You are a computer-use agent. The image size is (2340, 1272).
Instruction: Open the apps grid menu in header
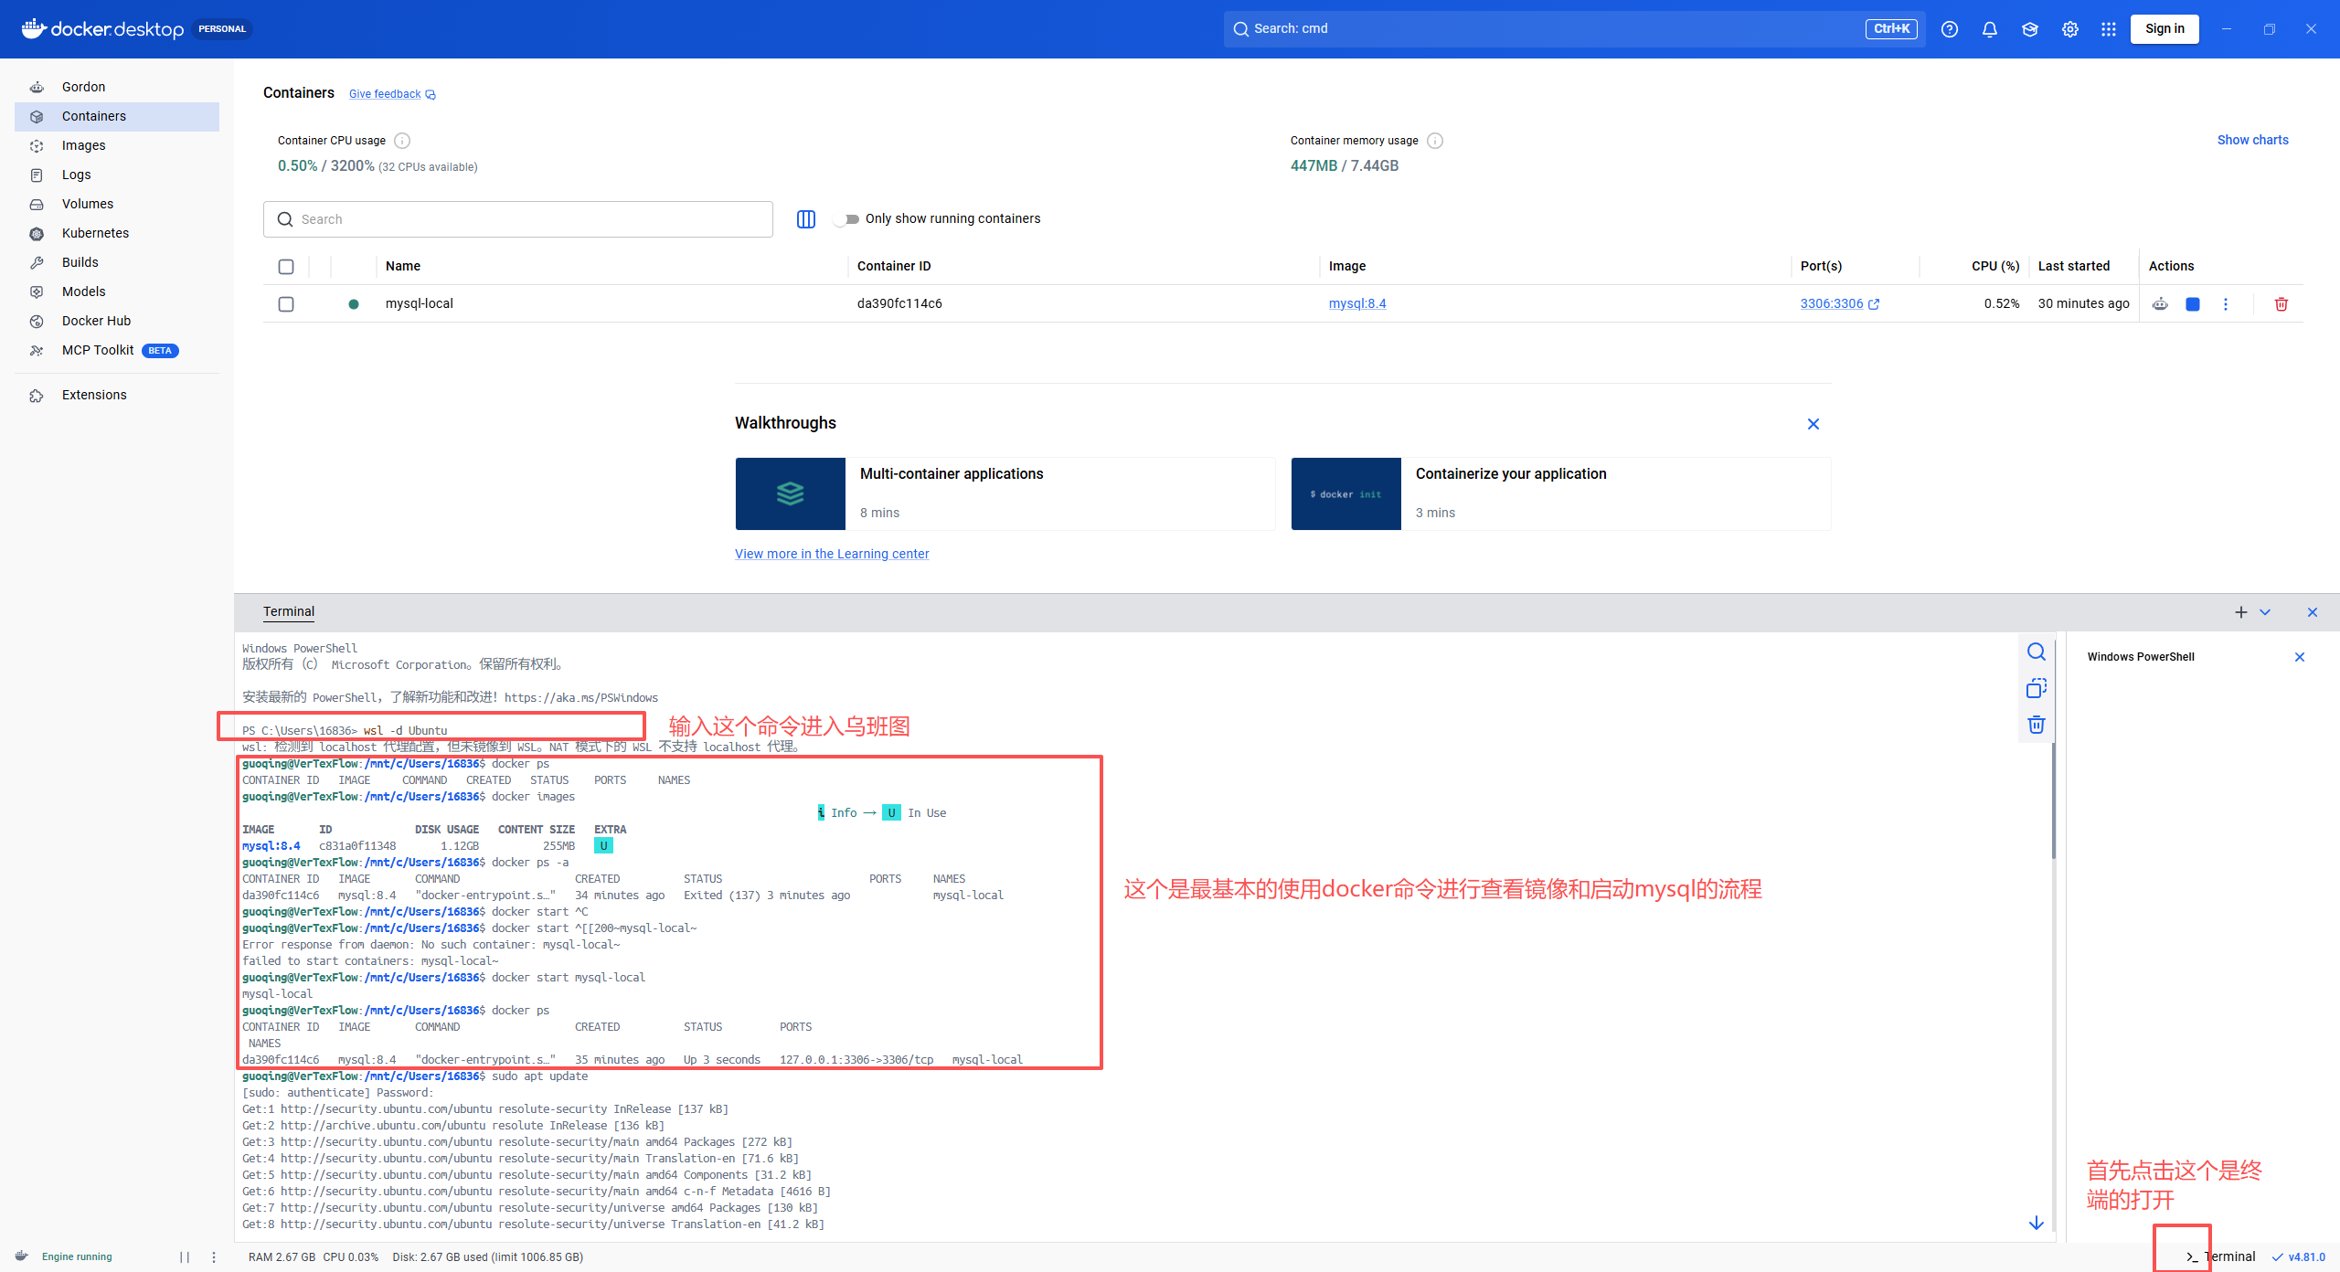[2109, 29]
